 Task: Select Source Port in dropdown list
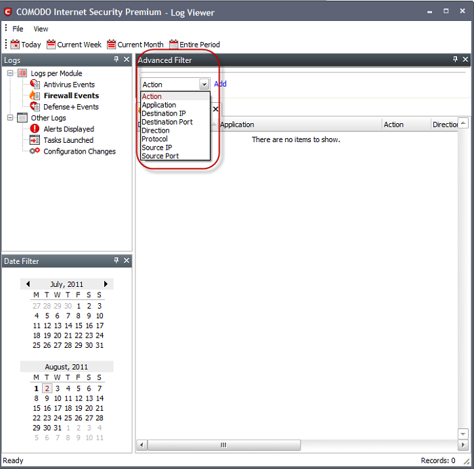click(x=175, y=156)
